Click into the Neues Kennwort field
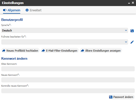Viewport: 136px width, 100px height. pos(68,80)
